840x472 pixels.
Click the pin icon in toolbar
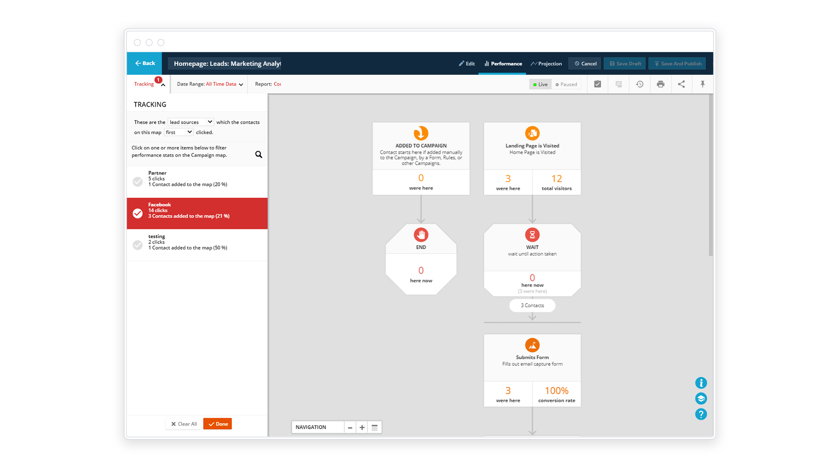pos(703,84)
